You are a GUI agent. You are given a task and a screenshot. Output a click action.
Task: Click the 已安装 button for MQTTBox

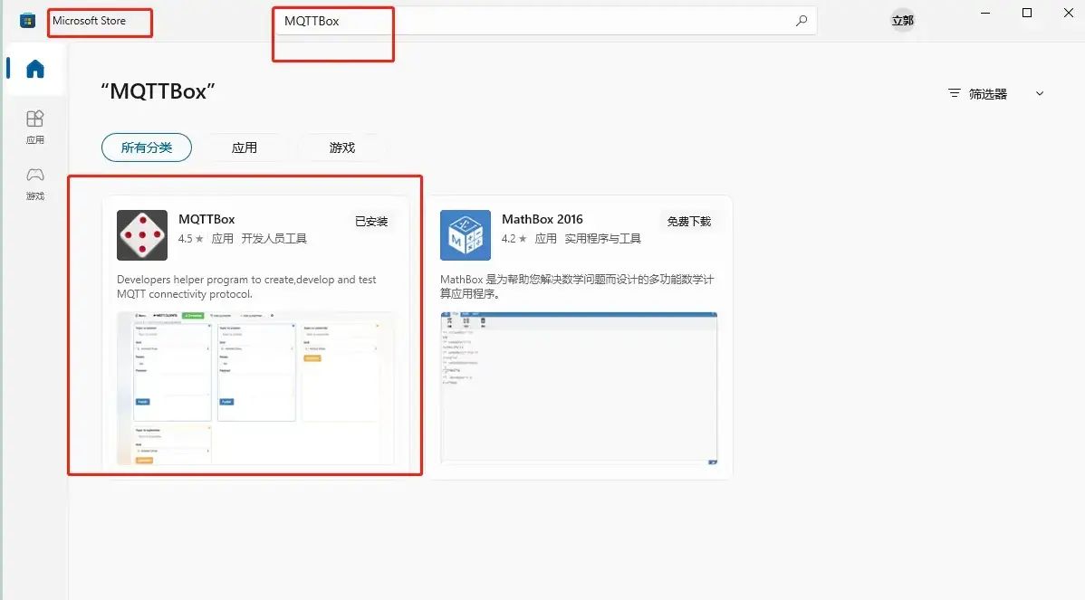click(370, 221)
